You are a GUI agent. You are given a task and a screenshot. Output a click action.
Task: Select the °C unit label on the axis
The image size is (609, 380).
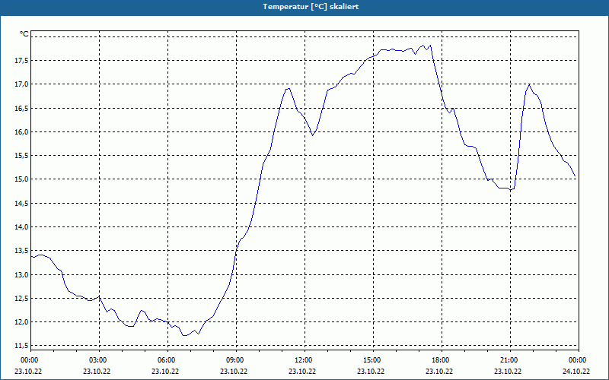point(24,34)
